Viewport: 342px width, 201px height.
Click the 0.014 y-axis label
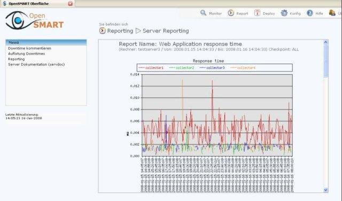tap(135, 74)
